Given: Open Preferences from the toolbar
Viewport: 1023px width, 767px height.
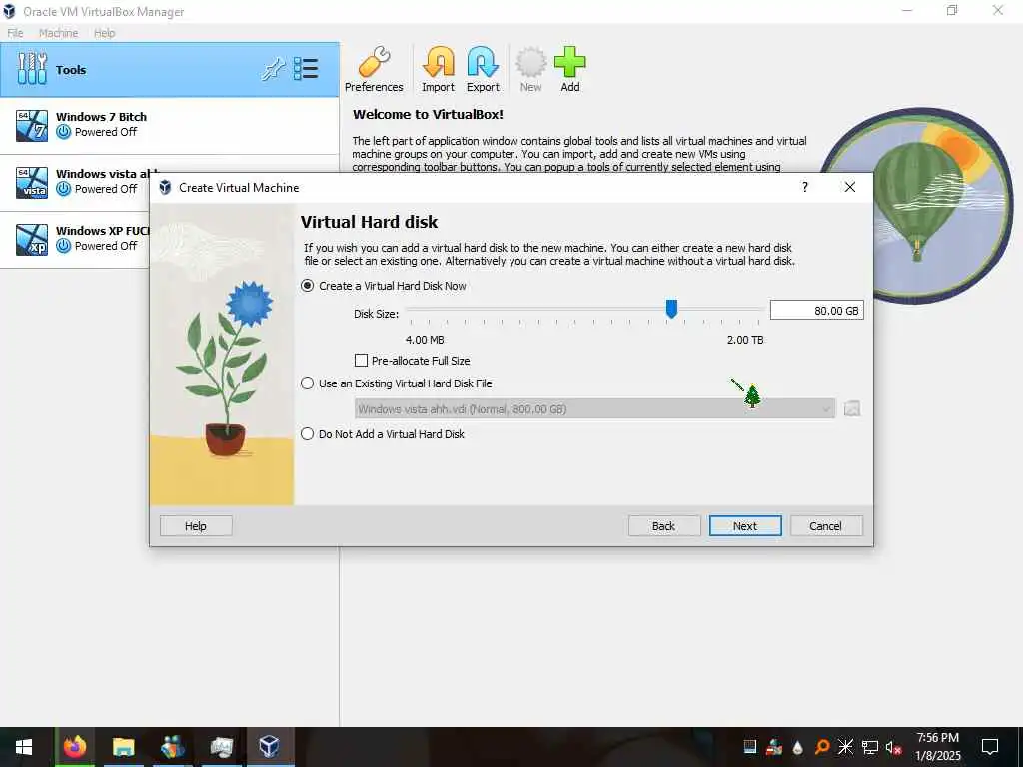Looking at the screenshot, I should tap(374, 69).
